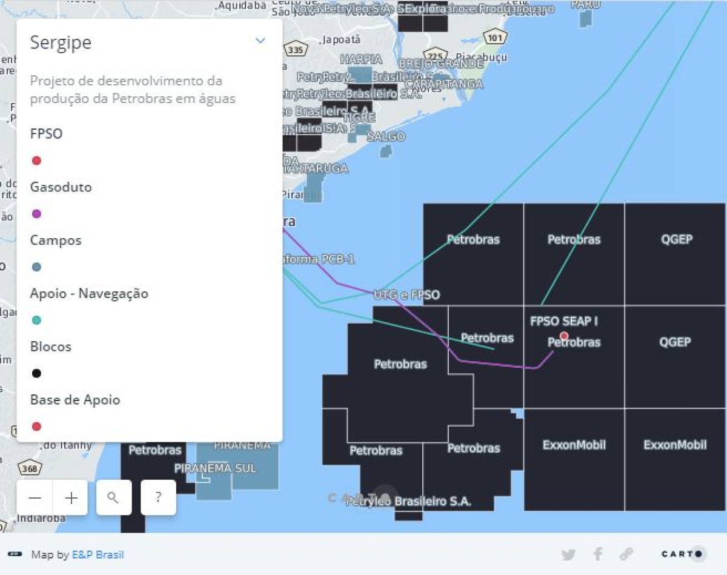Click the FPSO legend label
Screen dimensions: 727x575
point(47,134)
